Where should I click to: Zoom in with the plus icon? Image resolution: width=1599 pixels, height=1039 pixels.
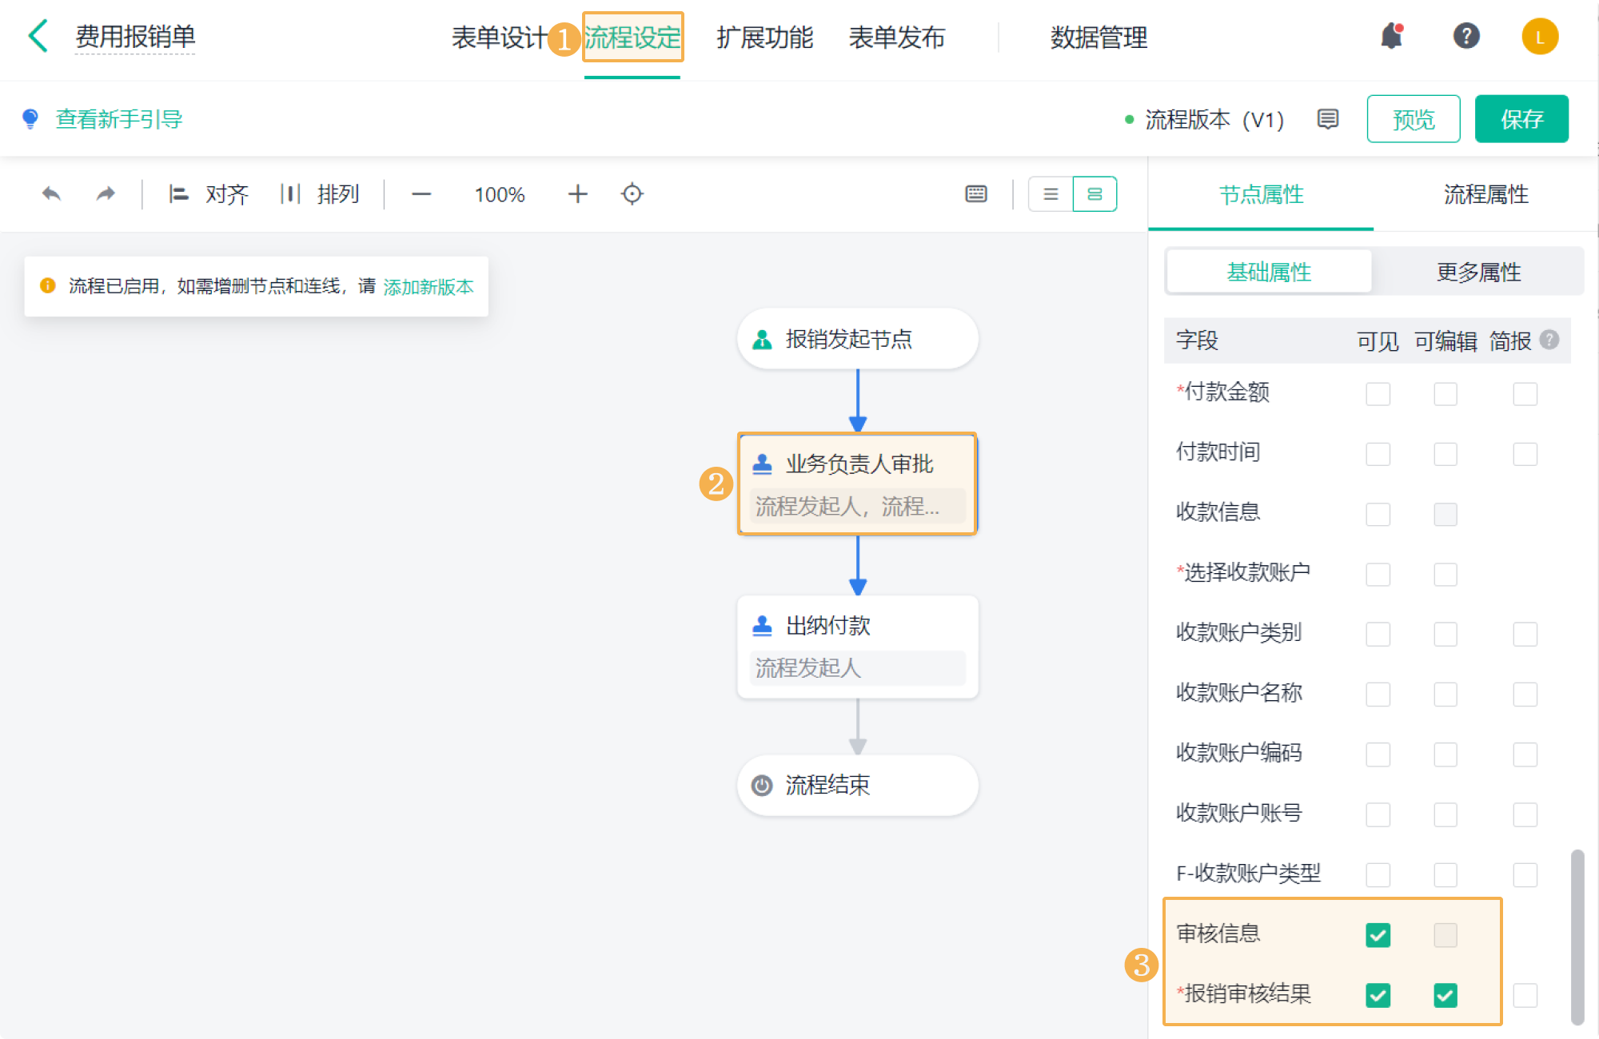tap(577, 194)
